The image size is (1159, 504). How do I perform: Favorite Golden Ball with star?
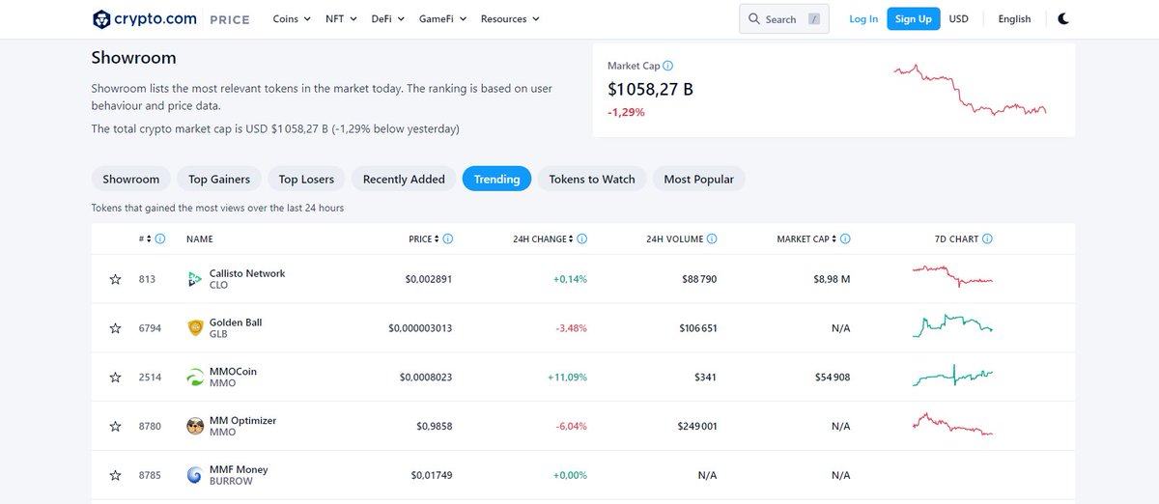click(x=116, y=328)
